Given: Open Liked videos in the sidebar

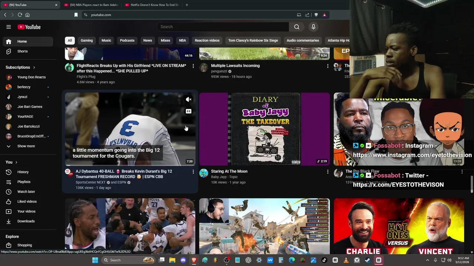Looking at the screenshot, I should (x=28, y=201).
